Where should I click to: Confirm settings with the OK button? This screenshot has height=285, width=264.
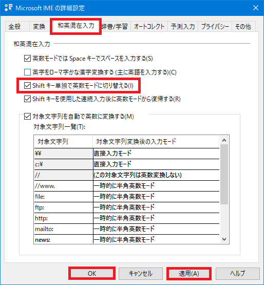click(x=92, y=273)
